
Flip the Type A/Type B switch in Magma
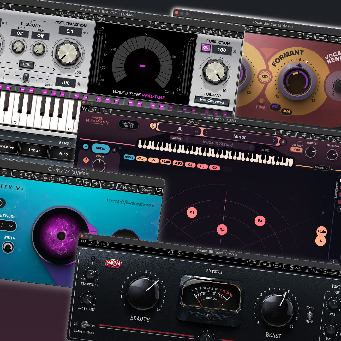point(310,315)
